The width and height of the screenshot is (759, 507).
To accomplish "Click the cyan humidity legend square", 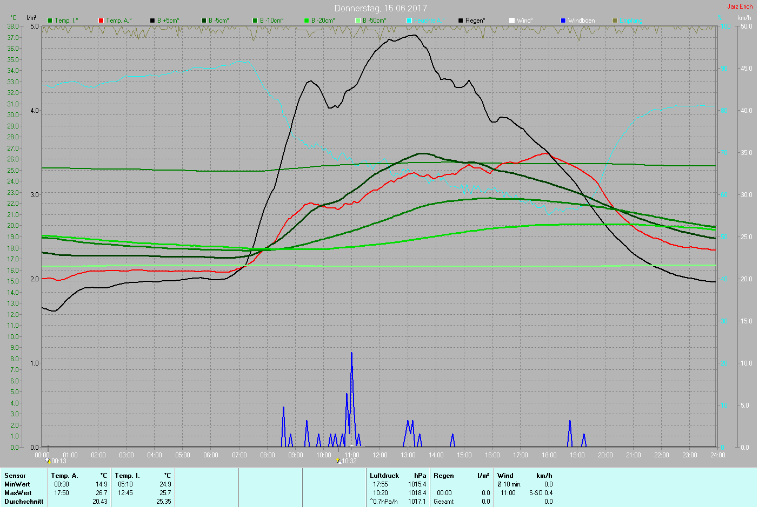I will point(409,21).
